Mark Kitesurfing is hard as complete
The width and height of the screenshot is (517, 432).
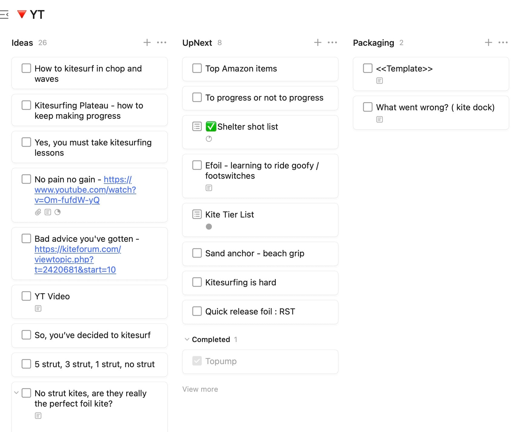coord(197,282)
